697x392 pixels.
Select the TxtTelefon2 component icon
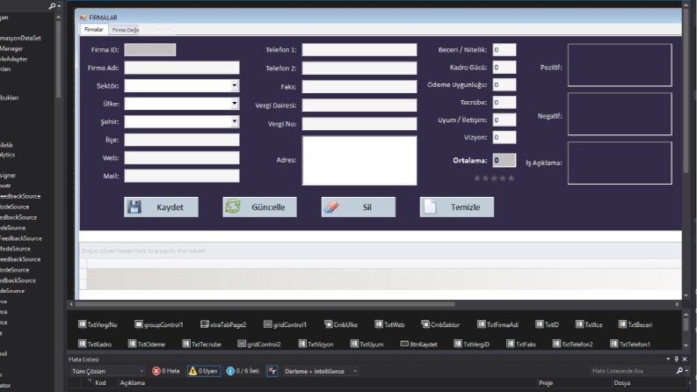[x=556, y=344]
